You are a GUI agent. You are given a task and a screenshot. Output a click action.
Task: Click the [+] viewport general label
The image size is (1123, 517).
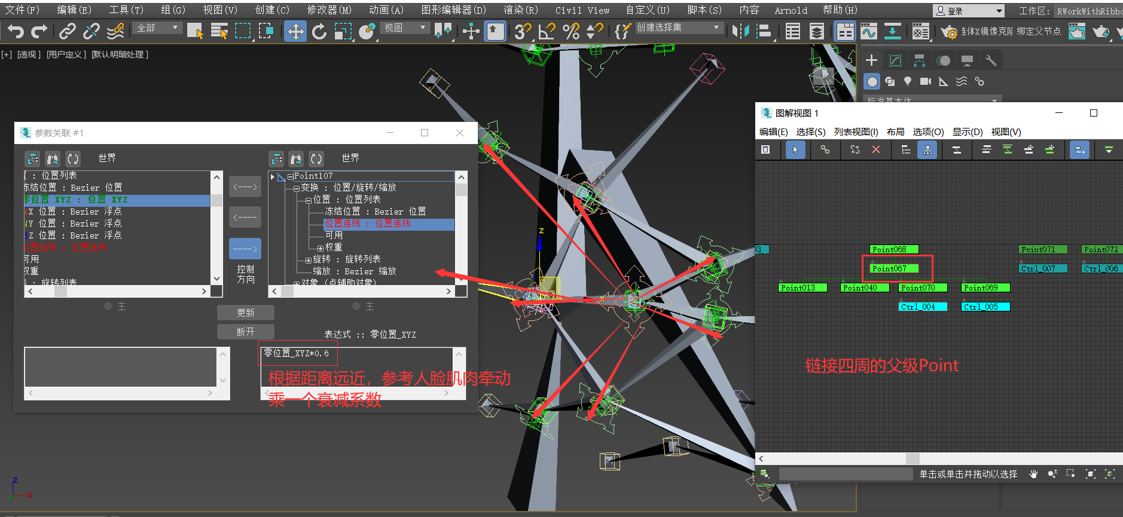7,54
